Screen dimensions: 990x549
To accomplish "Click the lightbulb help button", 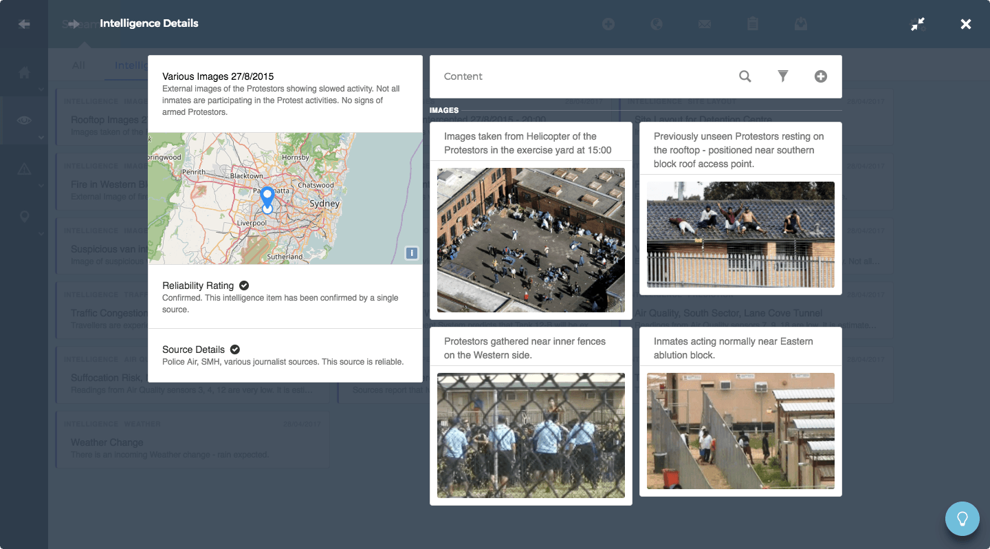I will pos(962,518).
